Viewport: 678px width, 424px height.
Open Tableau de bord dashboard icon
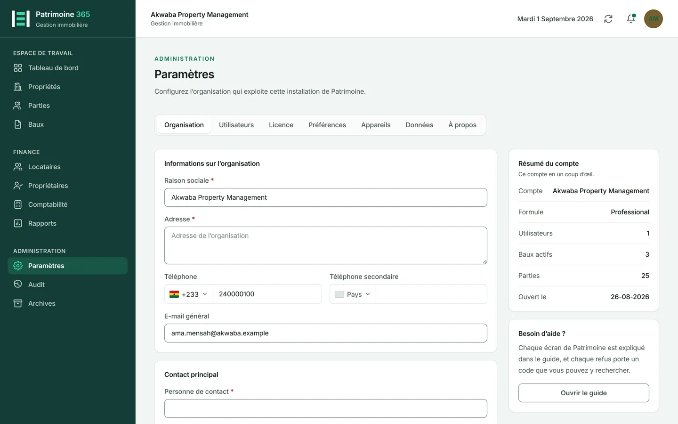coord(18,68)
